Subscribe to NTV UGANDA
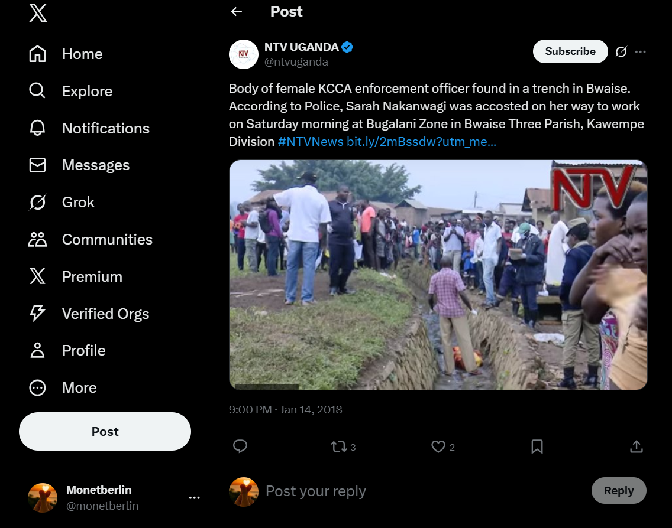The height and width of the screenshot is (528, 672). point(570,51)
